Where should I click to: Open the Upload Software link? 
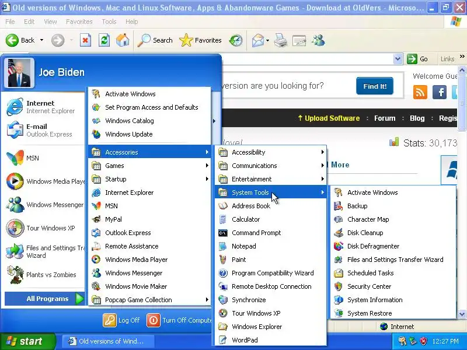[x=329, y=118]
